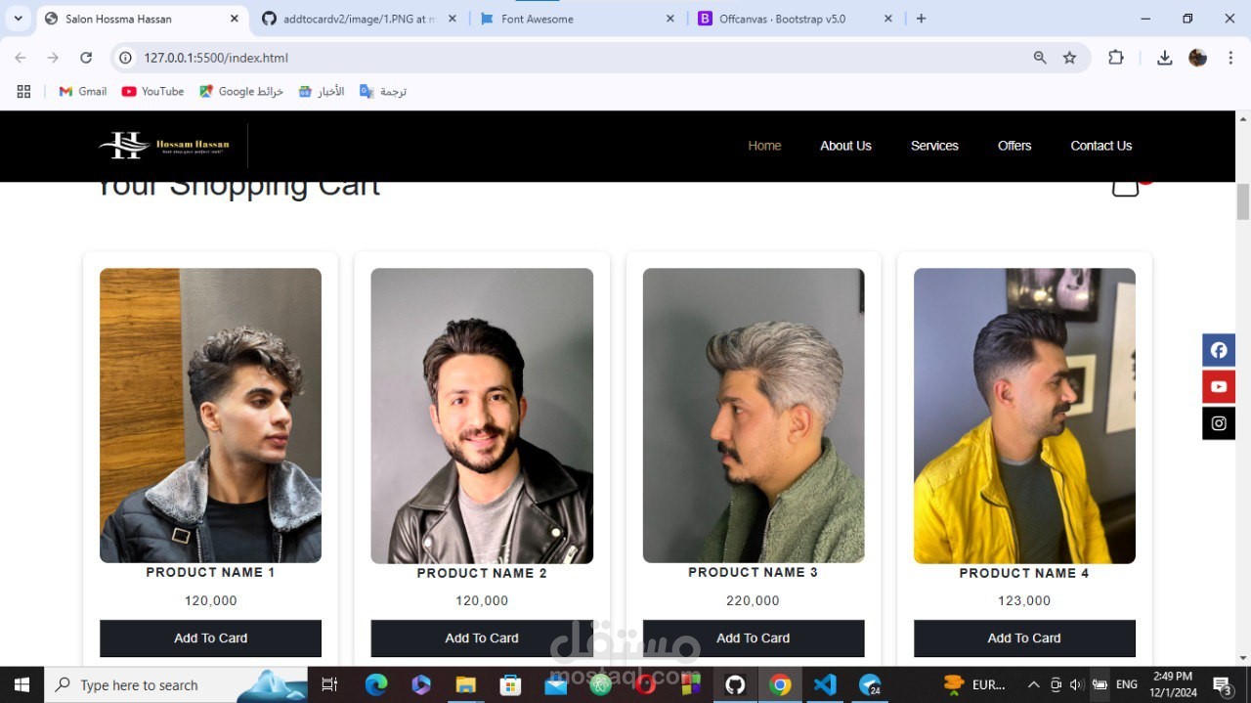The width and height of the screenshot is (1251, 703).
Task: Open the Mail app from taskbar
Action: click(555, 684)
